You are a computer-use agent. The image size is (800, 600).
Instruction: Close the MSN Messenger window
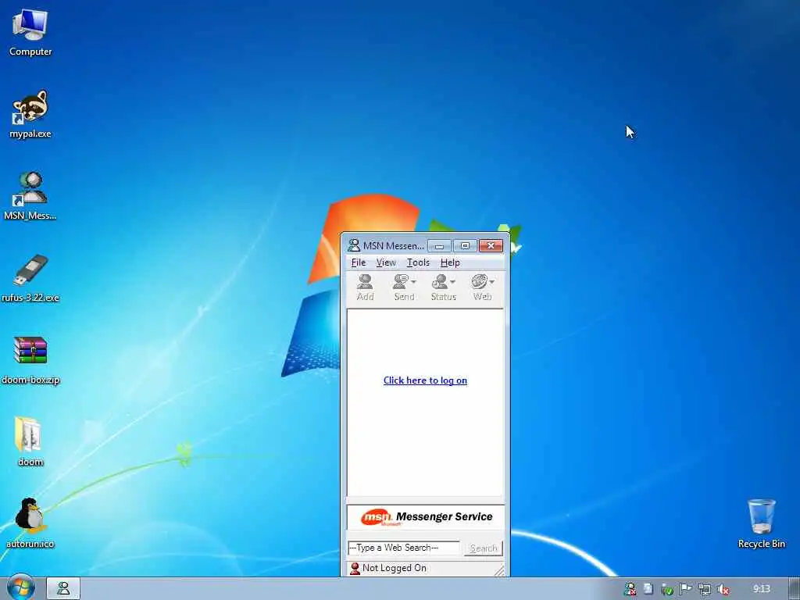pyautogui.click(x=491, y=246)
